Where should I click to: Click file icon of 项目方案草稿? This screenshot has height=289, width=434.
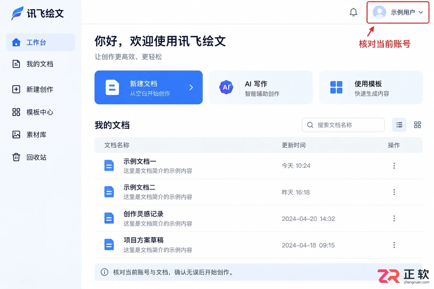109,244
